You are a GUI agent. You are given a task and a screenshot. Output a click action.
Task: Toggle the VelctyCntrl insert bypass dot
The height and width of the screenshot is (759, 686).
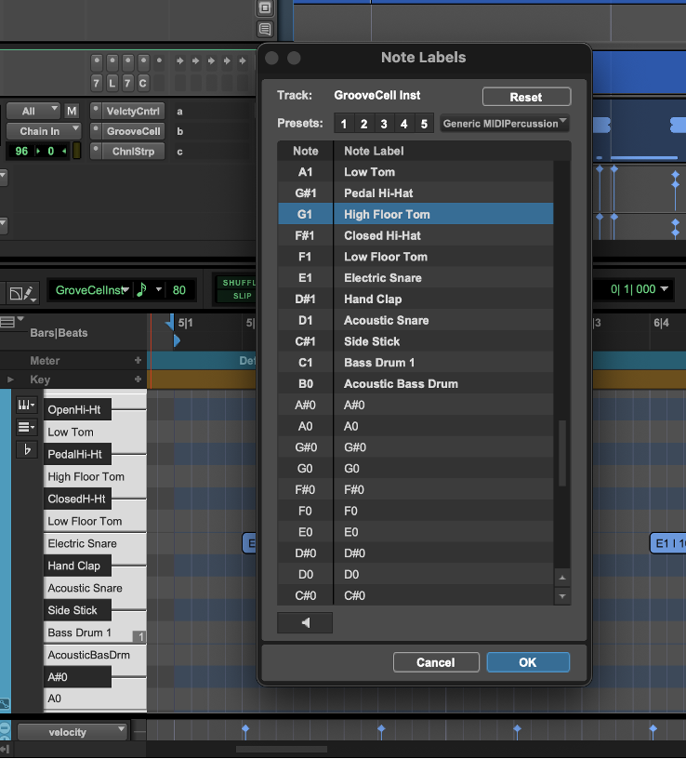click(96, 112)
